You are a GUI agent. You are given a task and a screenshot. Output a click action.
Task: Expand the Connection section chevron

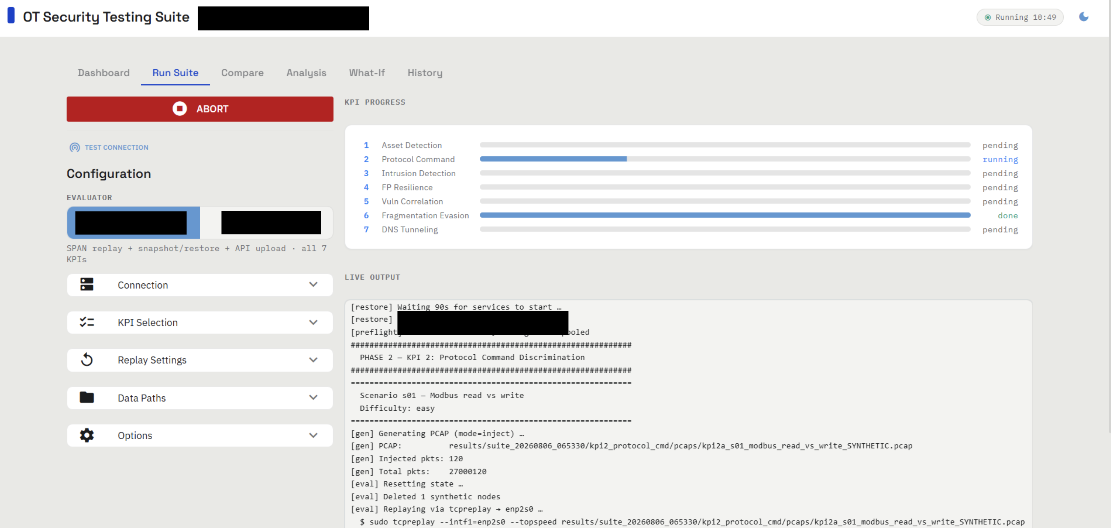pos(314,285)
